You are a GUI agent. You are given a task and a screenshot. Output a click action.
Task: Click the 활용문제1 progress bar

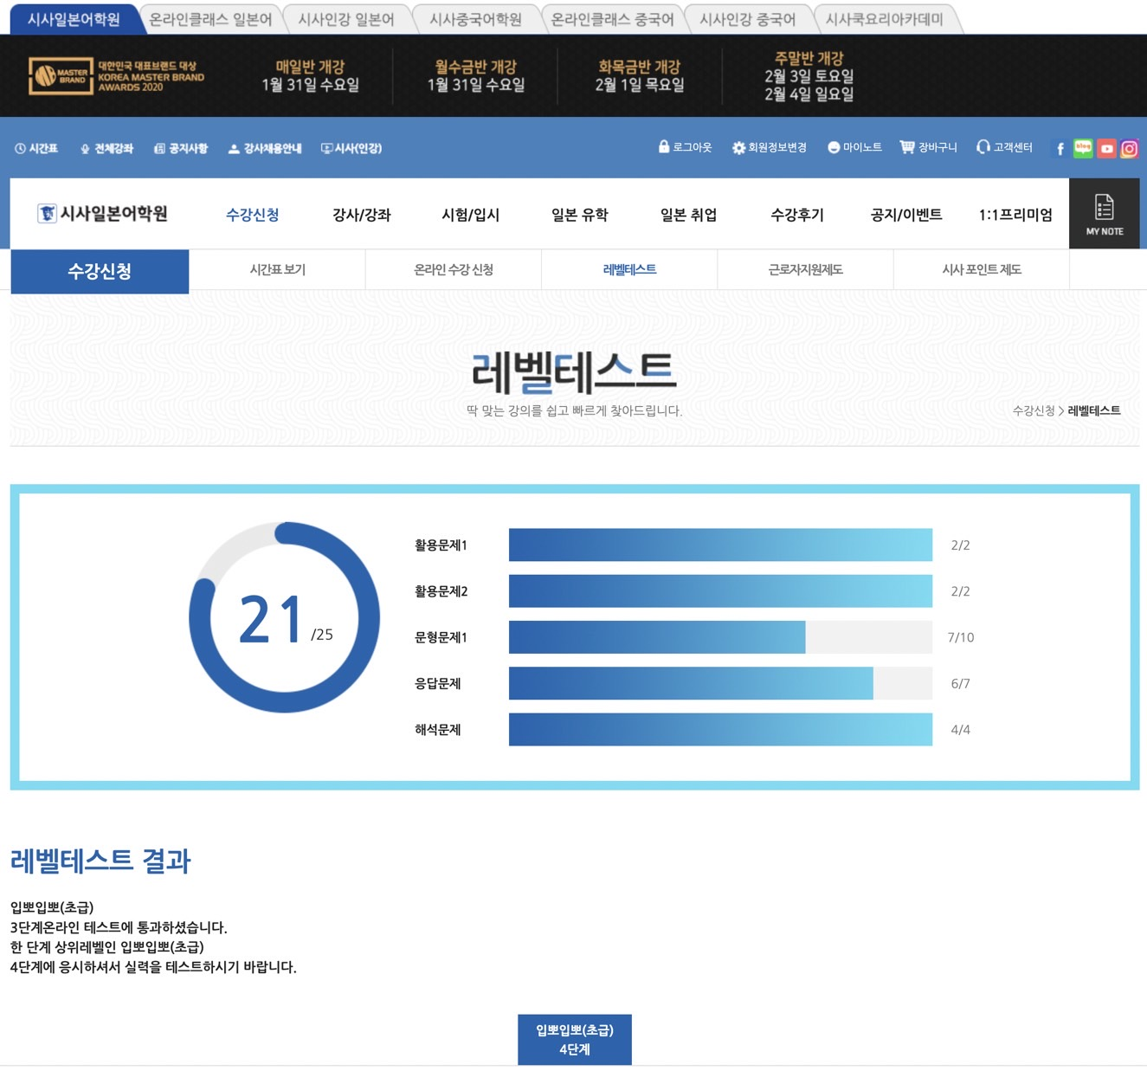click(x=720, y=545)
